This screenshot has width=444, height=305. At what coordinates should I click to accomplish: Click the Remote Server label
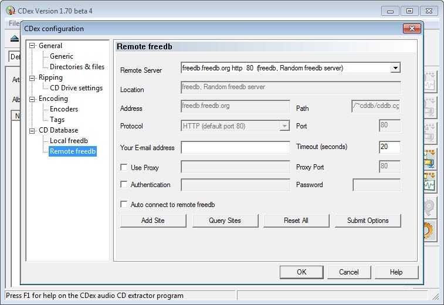[x=141, y=70]
